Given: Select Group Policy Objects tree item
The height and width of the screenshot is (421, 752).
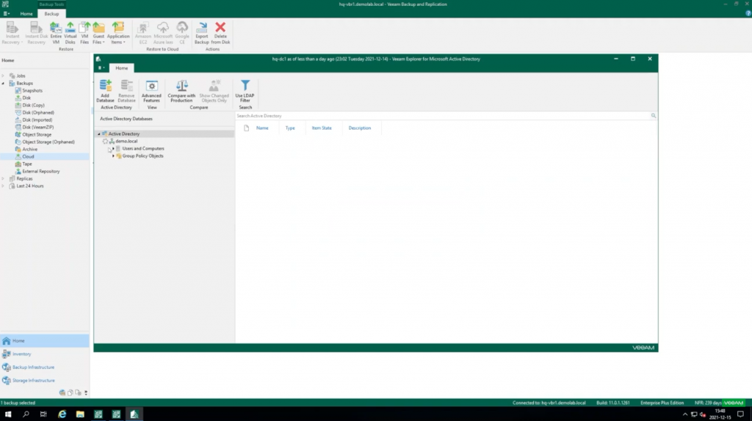Looking at the screenshot, I should pos(142,156).
